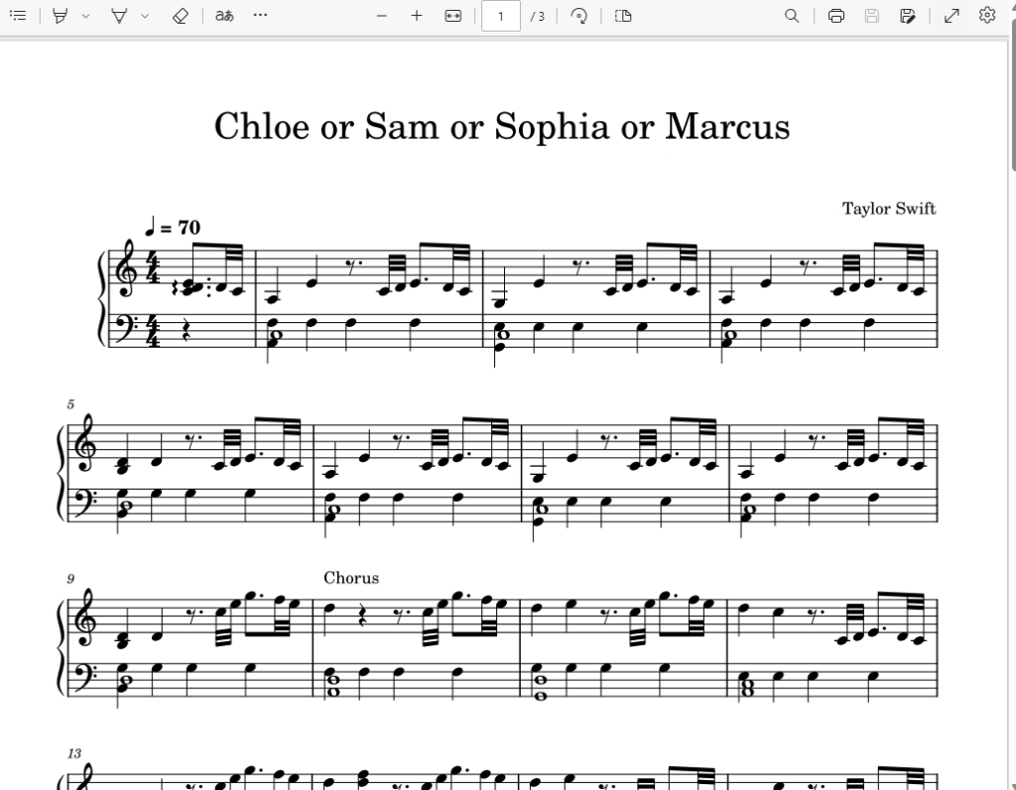Open the Read aloud or translate tool
The width and height of the screenshot is (1016, 790).
(x=224, y=16)
